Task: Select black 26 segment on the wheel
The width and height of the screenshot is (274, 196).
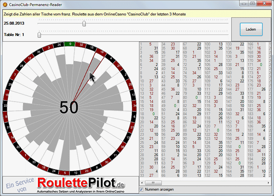Action: click(59, 45)
